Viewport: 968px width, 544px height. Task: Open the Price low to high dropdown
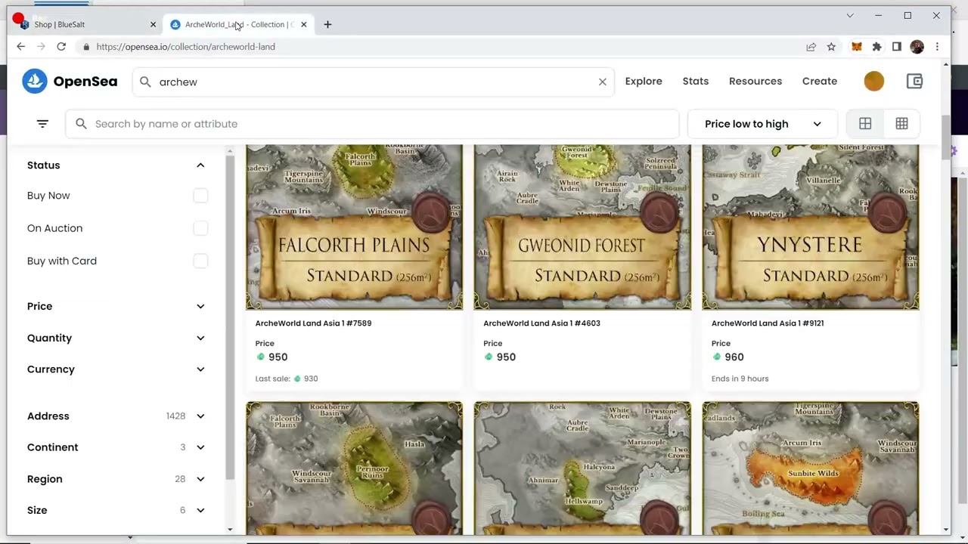pos(762,124)
